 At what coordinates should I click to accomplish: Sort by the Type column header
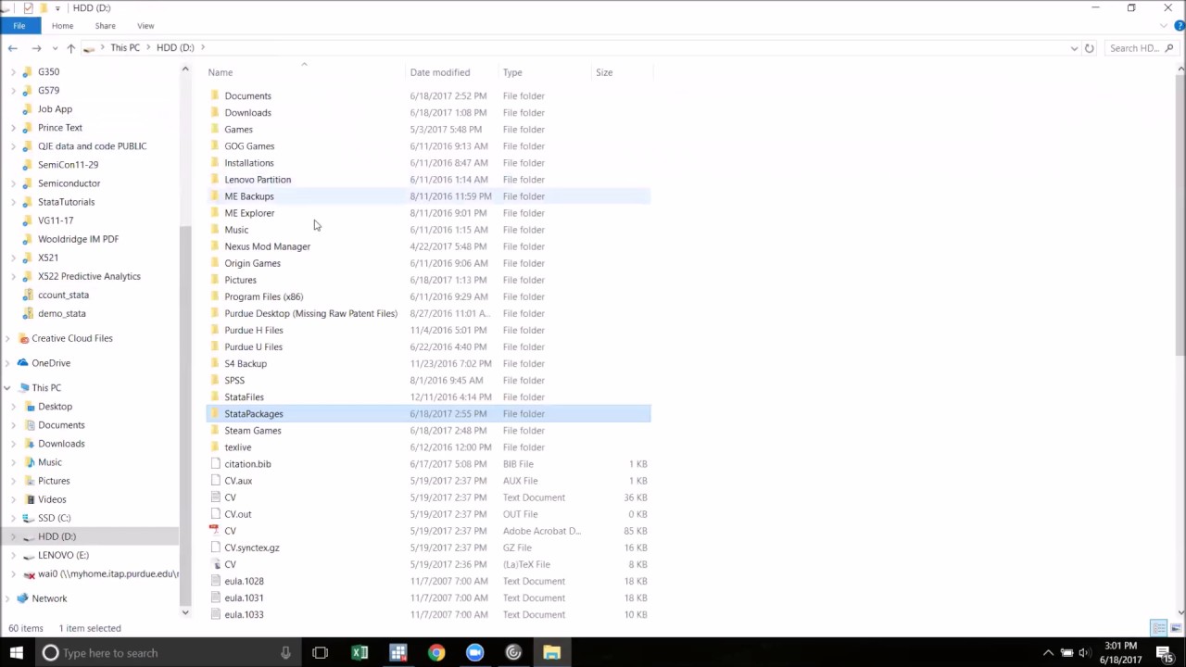pyautogui.click(x=512, y=72)
